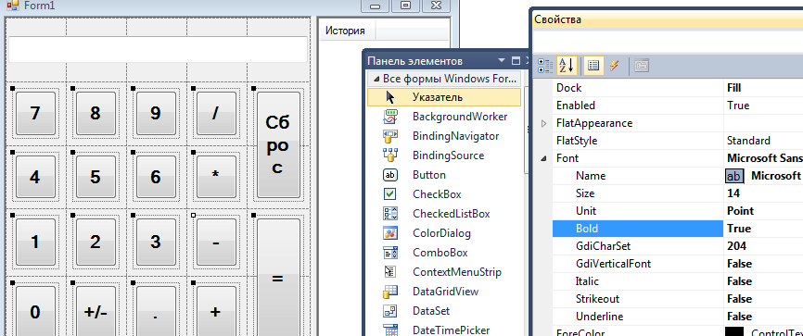The width and height of the screenshot is (803, 336).
Task: Click the plus + button
Action: coord(216,311)
